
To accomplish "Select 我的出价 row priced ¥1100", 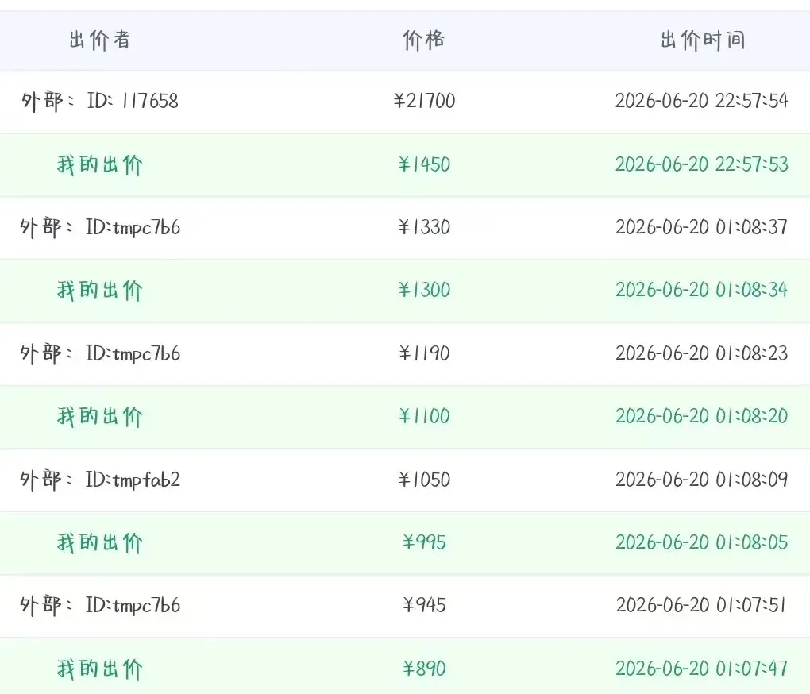I will 405,417.
